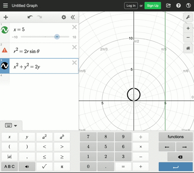Click the pi key
The height and width of the screenshot is (173, 194).
62,167
